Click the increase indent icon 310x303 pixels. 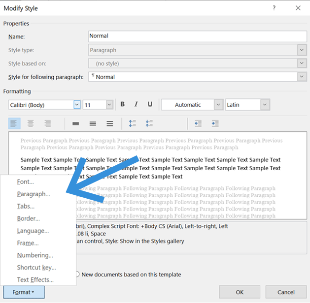215,123
